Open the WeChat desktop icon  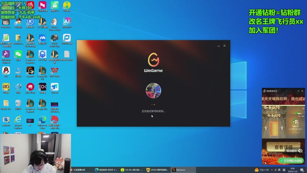point(18,54)
